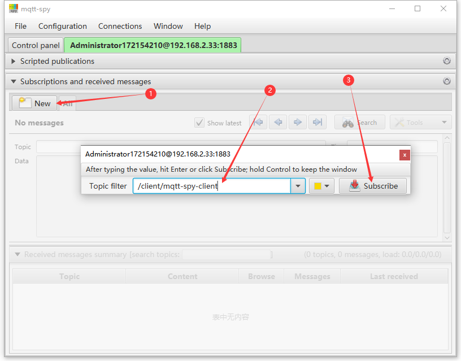Click the Data text area
Screen dimensions: 461x361
237,197
